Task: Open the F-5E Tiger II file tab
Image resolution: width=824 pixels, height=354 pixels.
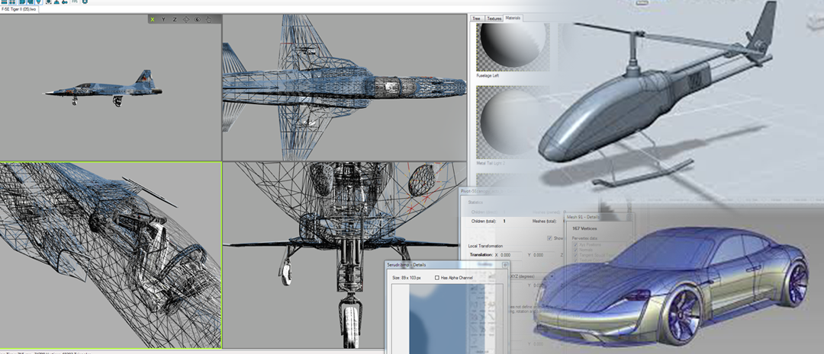Action: tap(19, 9)
